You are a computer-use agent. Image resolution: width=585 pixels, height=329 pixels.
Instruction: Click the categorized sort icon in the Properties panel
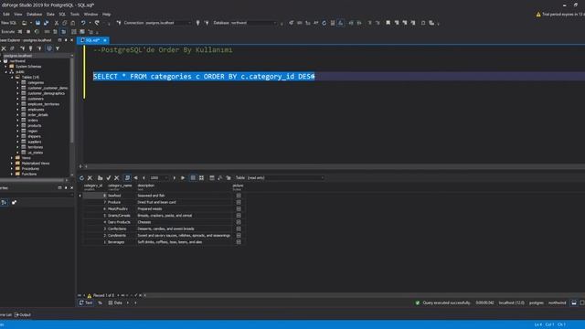(x=4, y=202)
